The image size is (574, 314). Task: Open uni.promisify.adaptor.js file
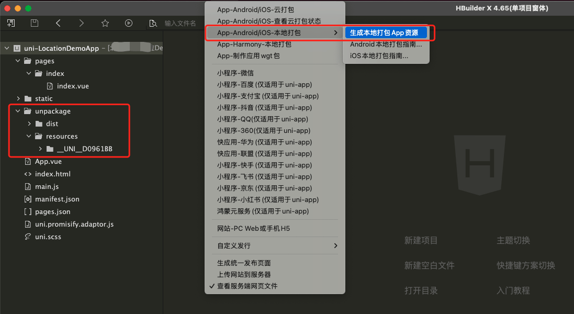click(x=74, y=224)
